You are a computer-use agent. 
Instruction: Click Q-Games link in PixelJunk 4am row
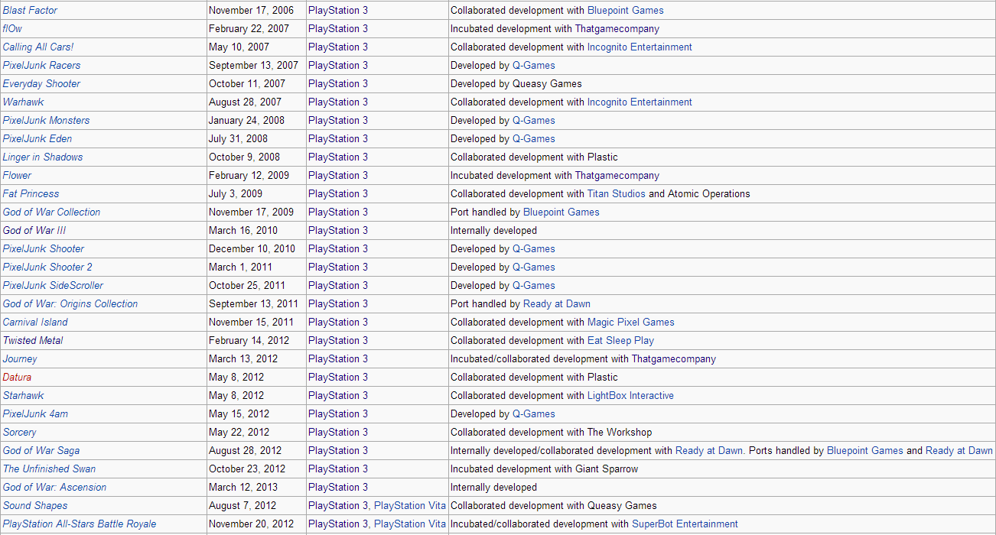point(534,413)
